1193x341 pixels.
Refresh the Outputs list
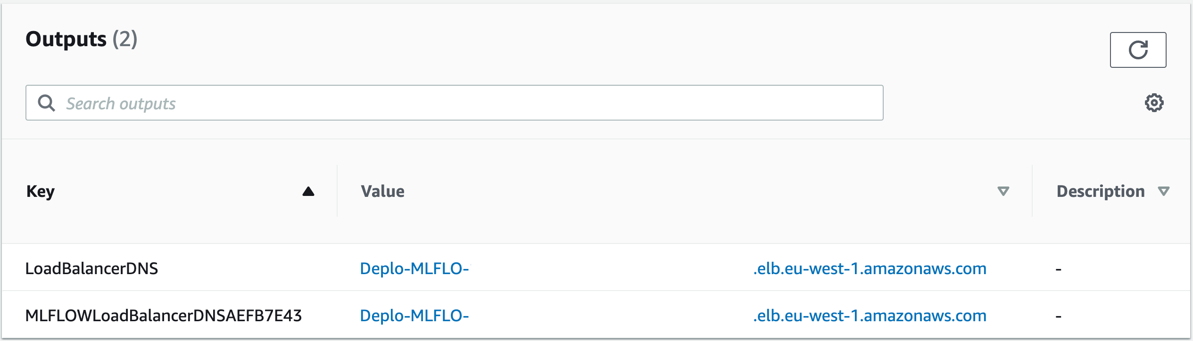1137,50
